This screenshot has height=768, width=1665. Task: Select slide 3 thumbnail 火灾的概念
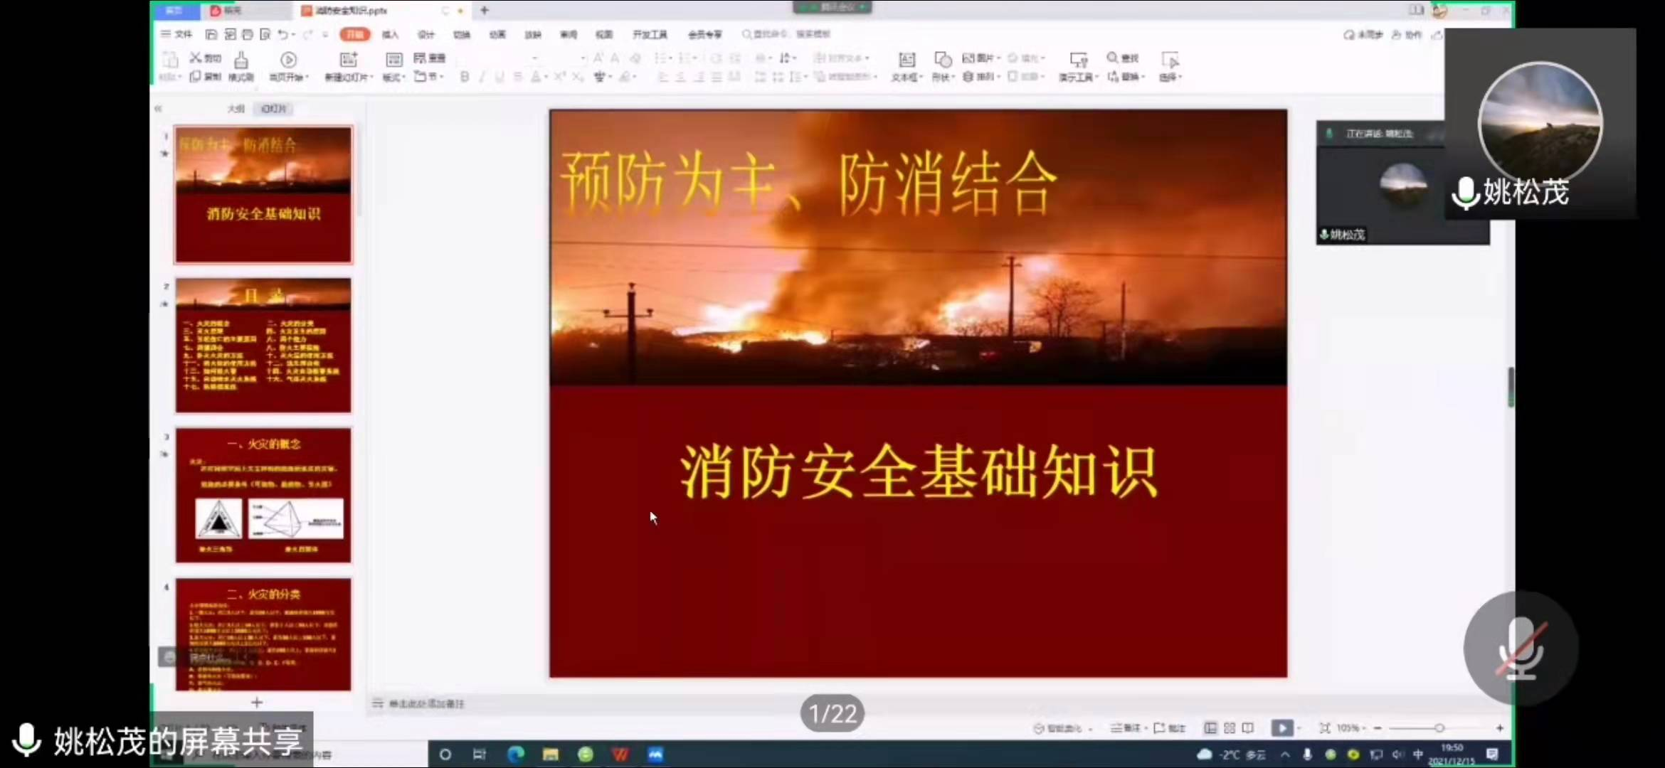point(263,495)
